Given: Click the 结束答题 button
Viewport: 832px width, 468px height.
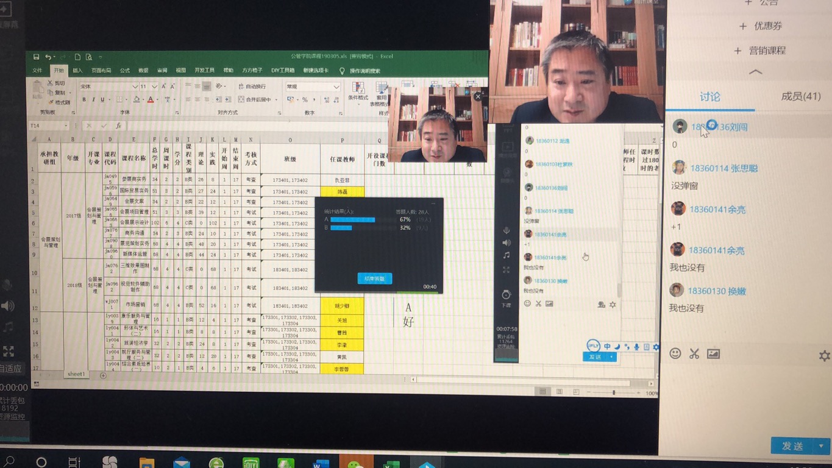Looking at the screenshot, I should coord(374,278).
